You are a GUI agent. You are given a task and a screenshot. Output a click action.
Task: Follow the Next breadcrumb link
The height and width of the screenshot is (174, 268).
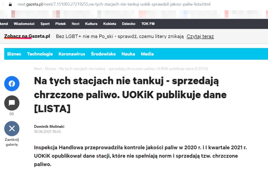38,69
